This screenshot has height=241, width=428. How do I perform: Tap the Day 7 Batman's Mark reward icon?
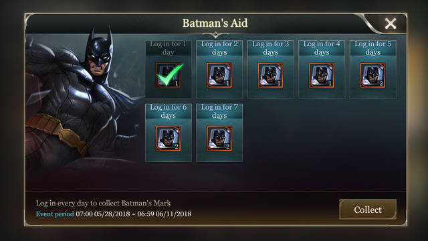(219, 139)
